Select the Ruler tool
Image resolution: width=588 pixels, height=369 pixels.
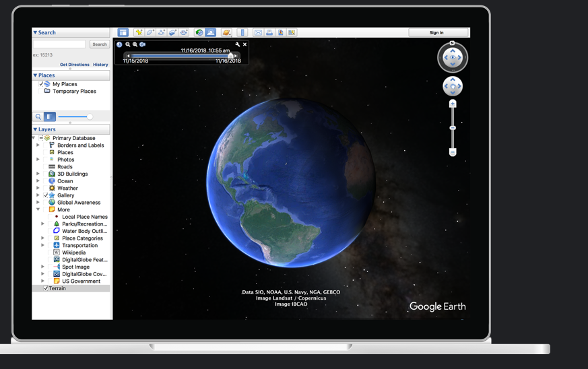242,32
